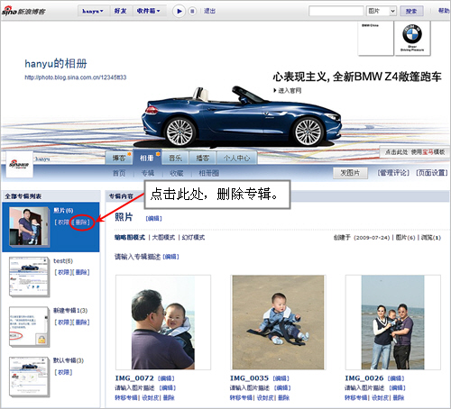Open 管理评论 link
This screenshot has width=451, height=409.
coord(393,173)
